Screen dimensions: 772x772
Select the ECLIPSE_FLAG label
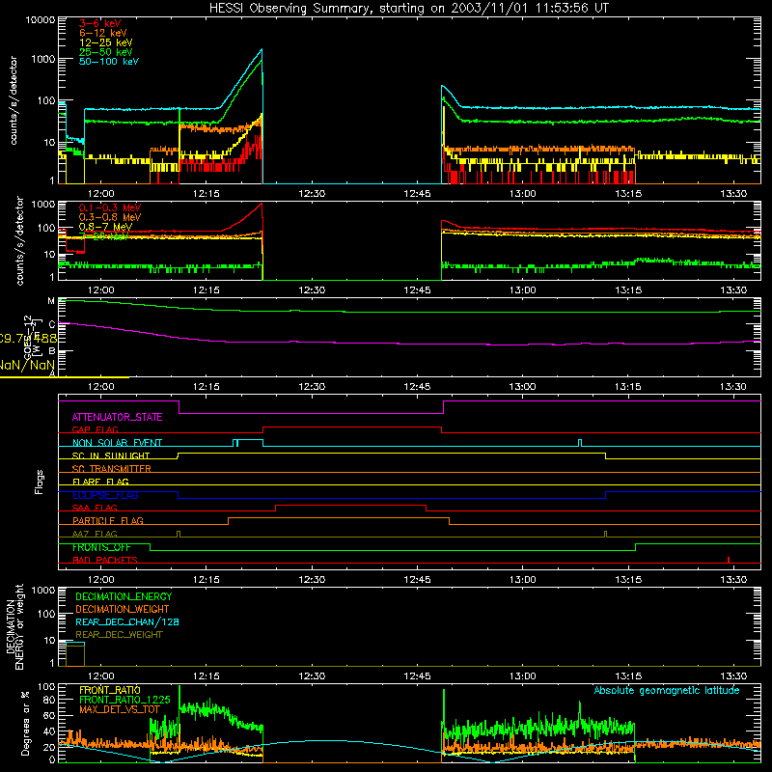[x=105, y=495]
